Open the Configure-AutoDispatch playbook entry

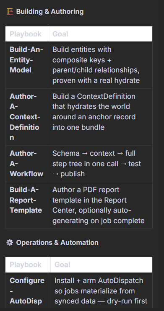[27, 291]
